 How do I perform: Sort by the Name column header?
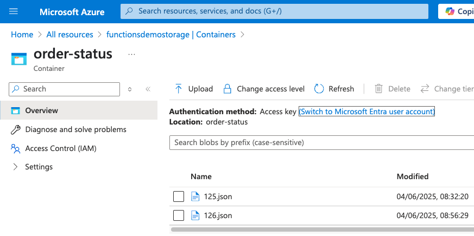201,176
